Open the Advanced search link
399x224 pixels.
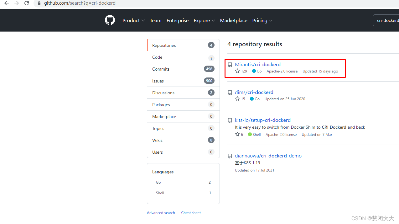click(161, 212)
